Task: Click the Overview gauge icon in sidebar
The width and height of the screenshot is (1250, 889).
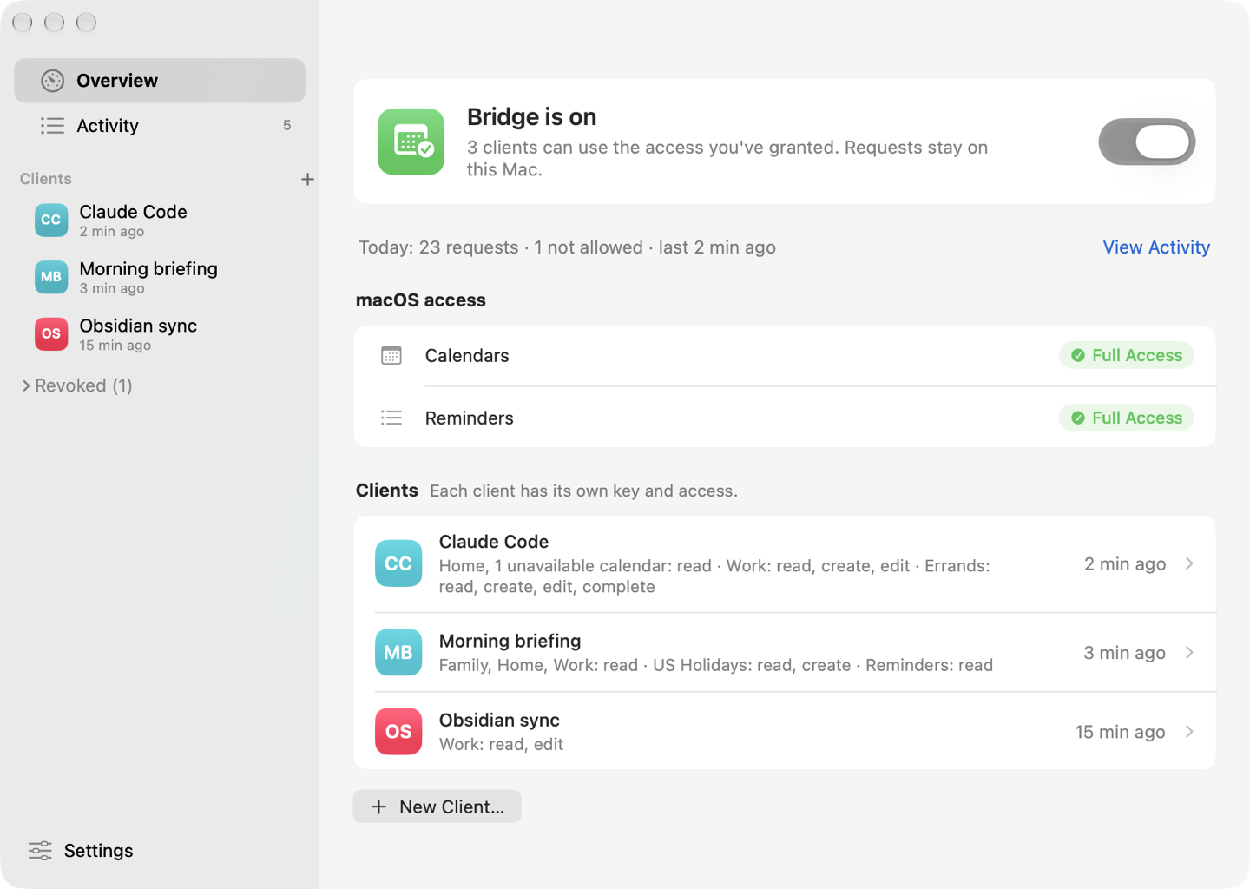Action: click(x=52, y=81)
